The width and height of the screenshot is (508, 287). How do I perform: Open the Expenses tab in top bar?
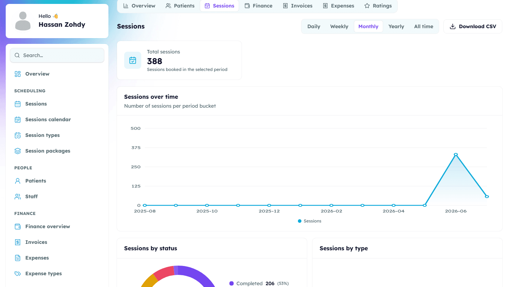[339, 6]
